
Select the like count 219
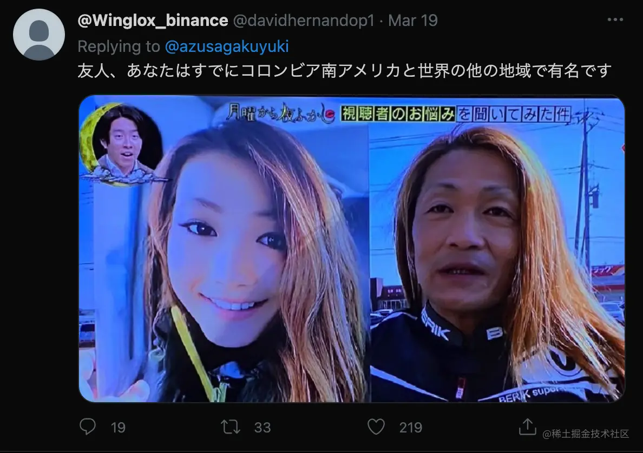410,428
